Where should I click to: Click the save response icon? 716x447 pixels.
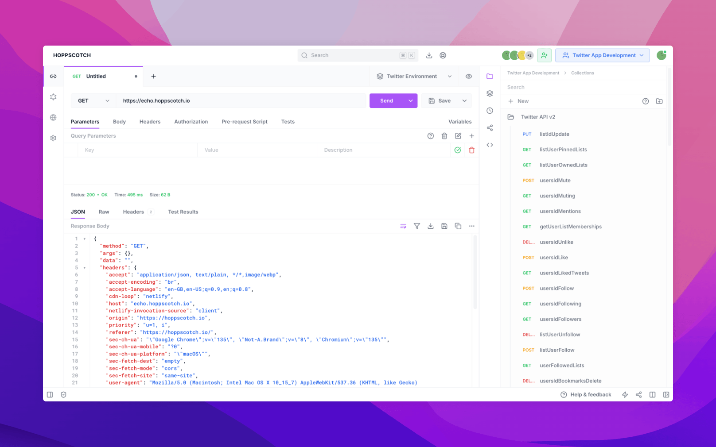444,226
